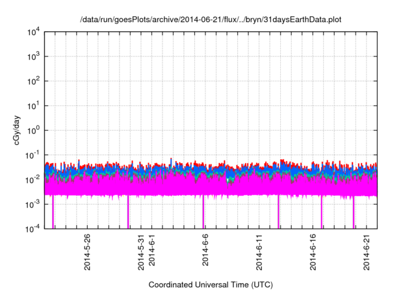
Task: Click the 10^2 y-axis tick label
Action: [34, 81]
